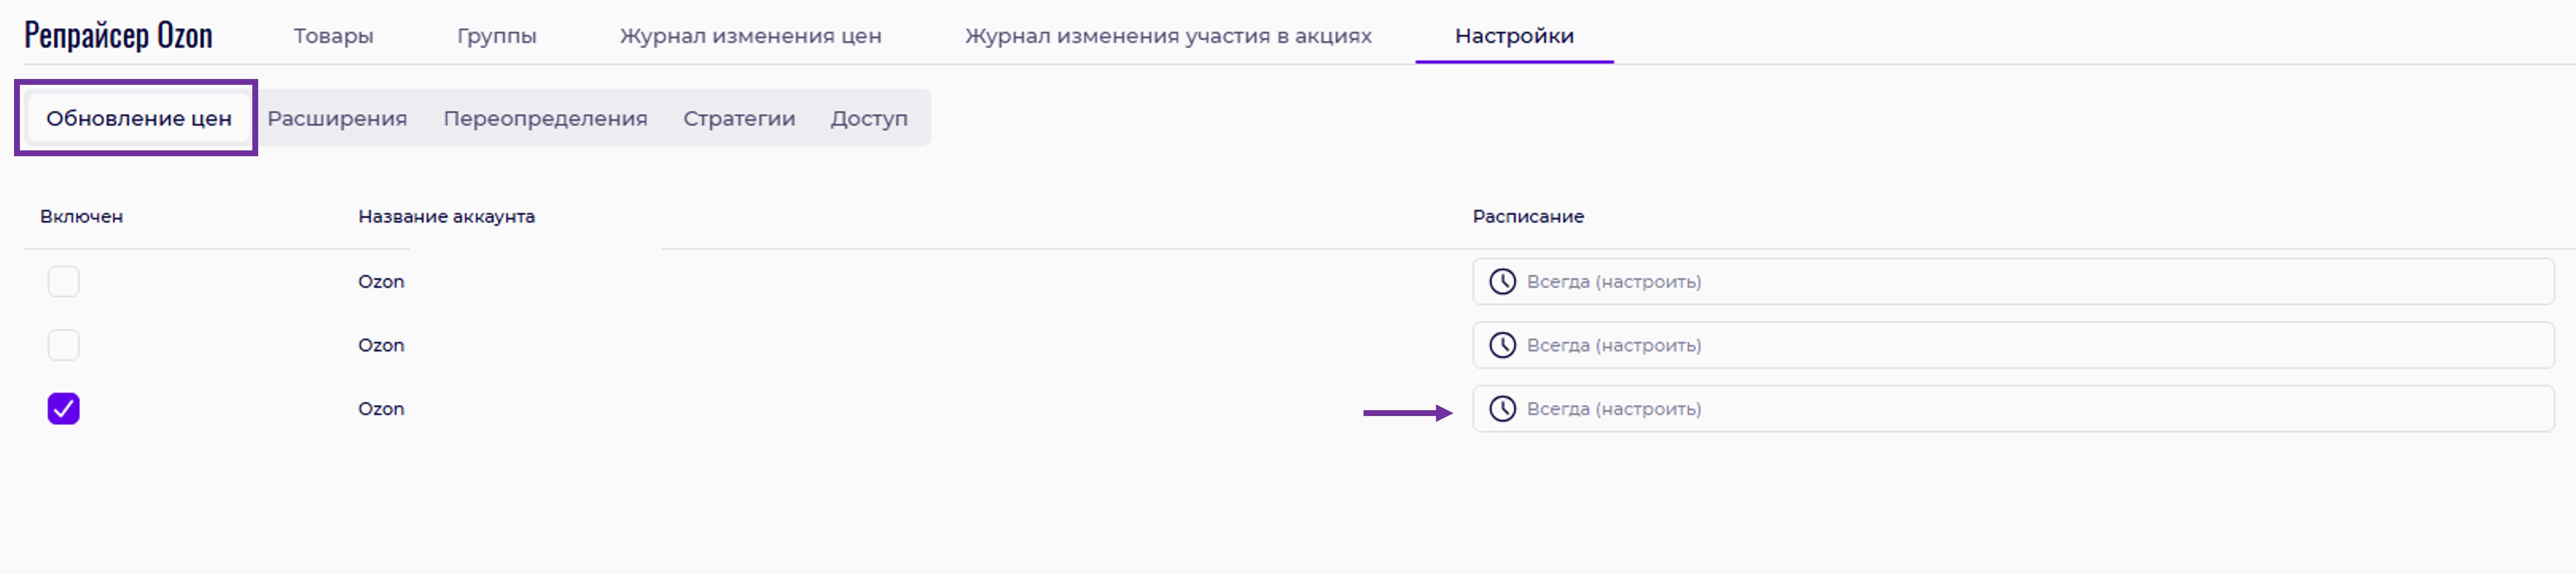Click the Репрайсер Ozon title
This screenshot has height=574, width=2576.
pos(118,36)
